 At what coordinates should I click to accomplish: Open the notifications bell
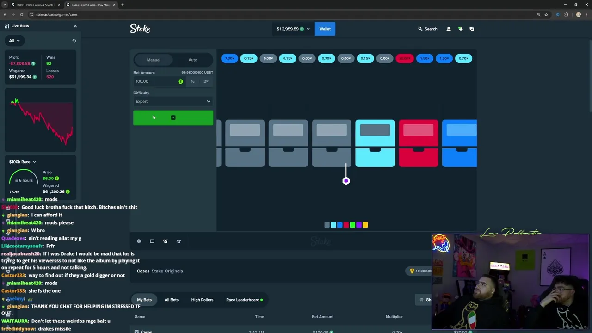click(460, 29)
